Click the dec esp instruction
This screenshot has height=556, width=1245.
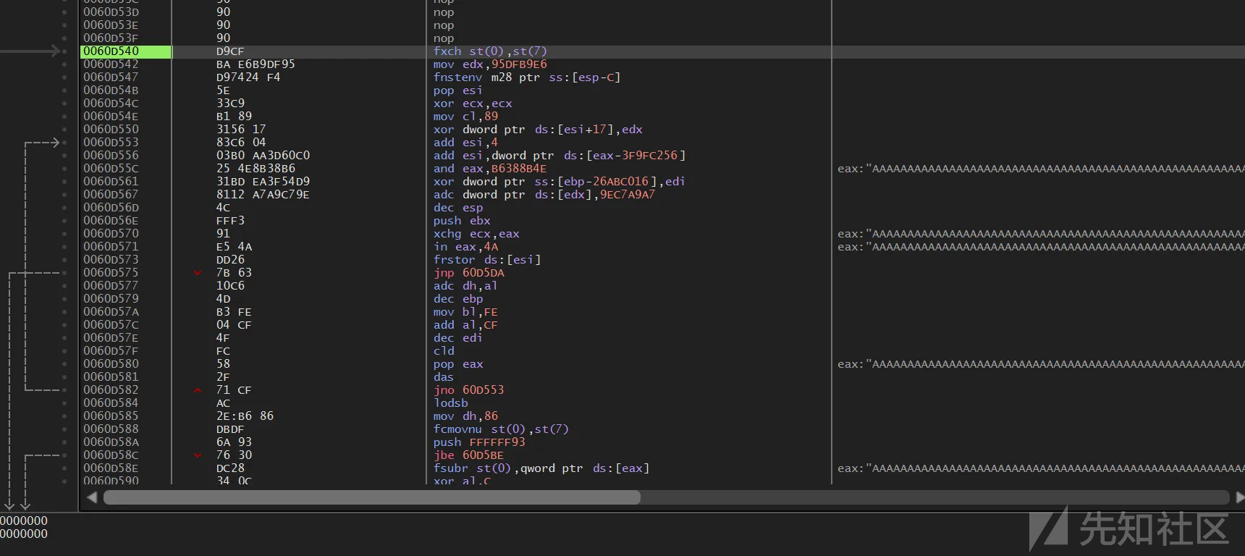pos(457,208)
